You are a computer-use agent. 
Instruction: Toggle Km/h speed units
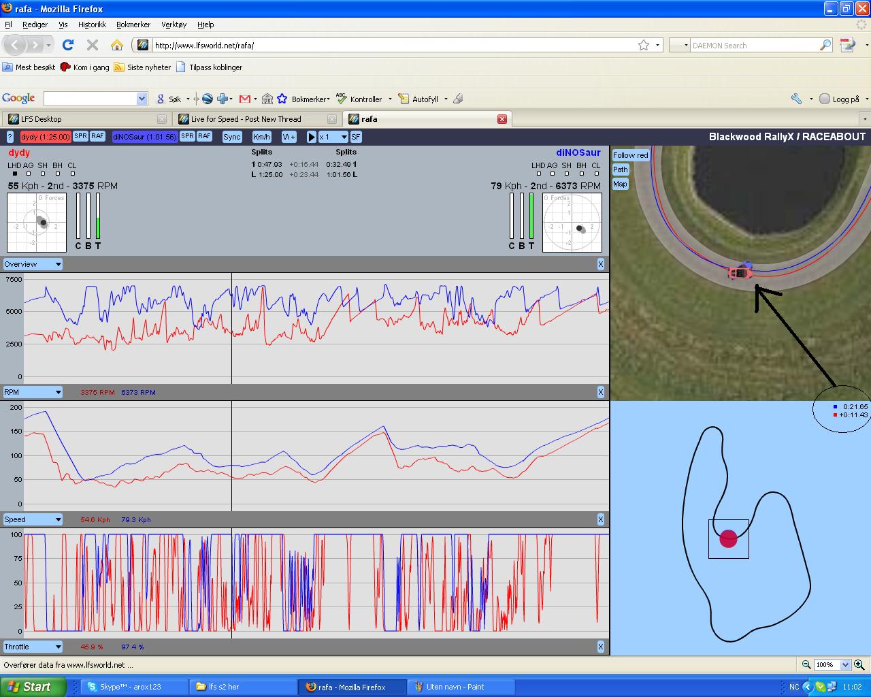[x=261, y=137]
